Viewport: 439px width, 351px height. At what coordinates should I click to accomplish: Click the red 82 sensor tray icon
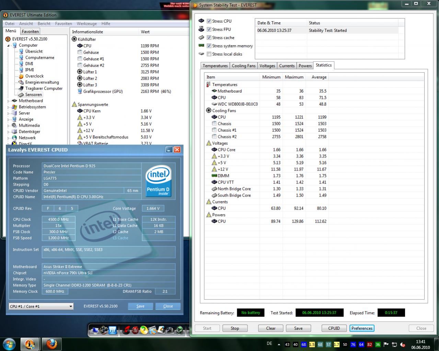pos(369,344)
